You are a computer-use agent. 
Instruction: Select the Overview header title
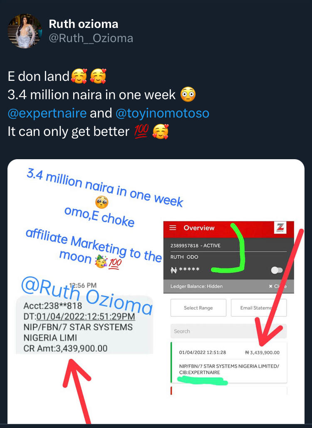coord(199,228)
